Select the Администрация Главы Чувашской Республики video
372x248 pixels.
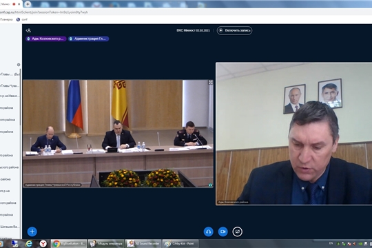118,134
